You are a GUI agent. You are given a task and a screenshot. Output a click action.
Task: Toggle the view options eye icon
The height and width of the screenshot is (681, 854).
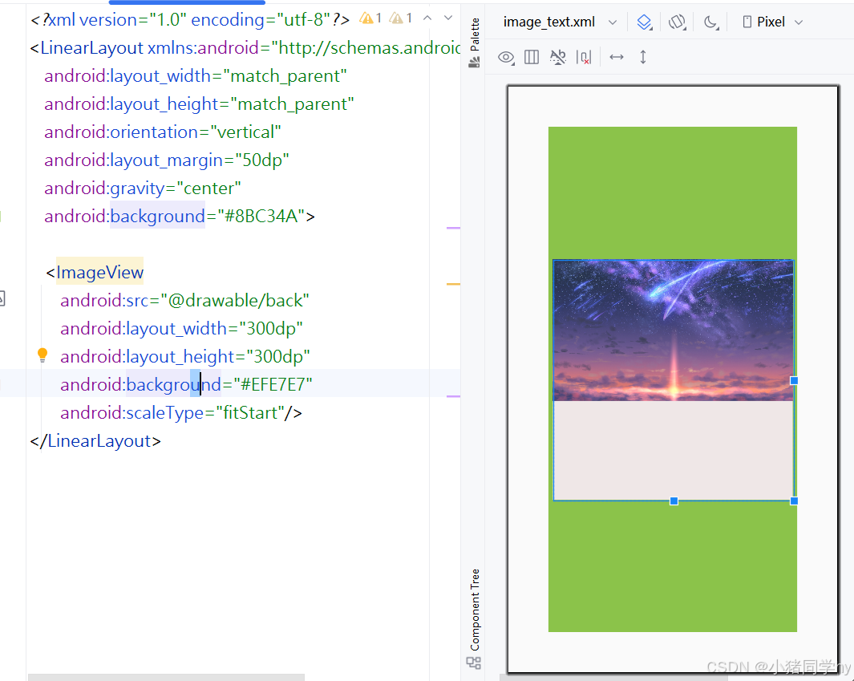506,57
